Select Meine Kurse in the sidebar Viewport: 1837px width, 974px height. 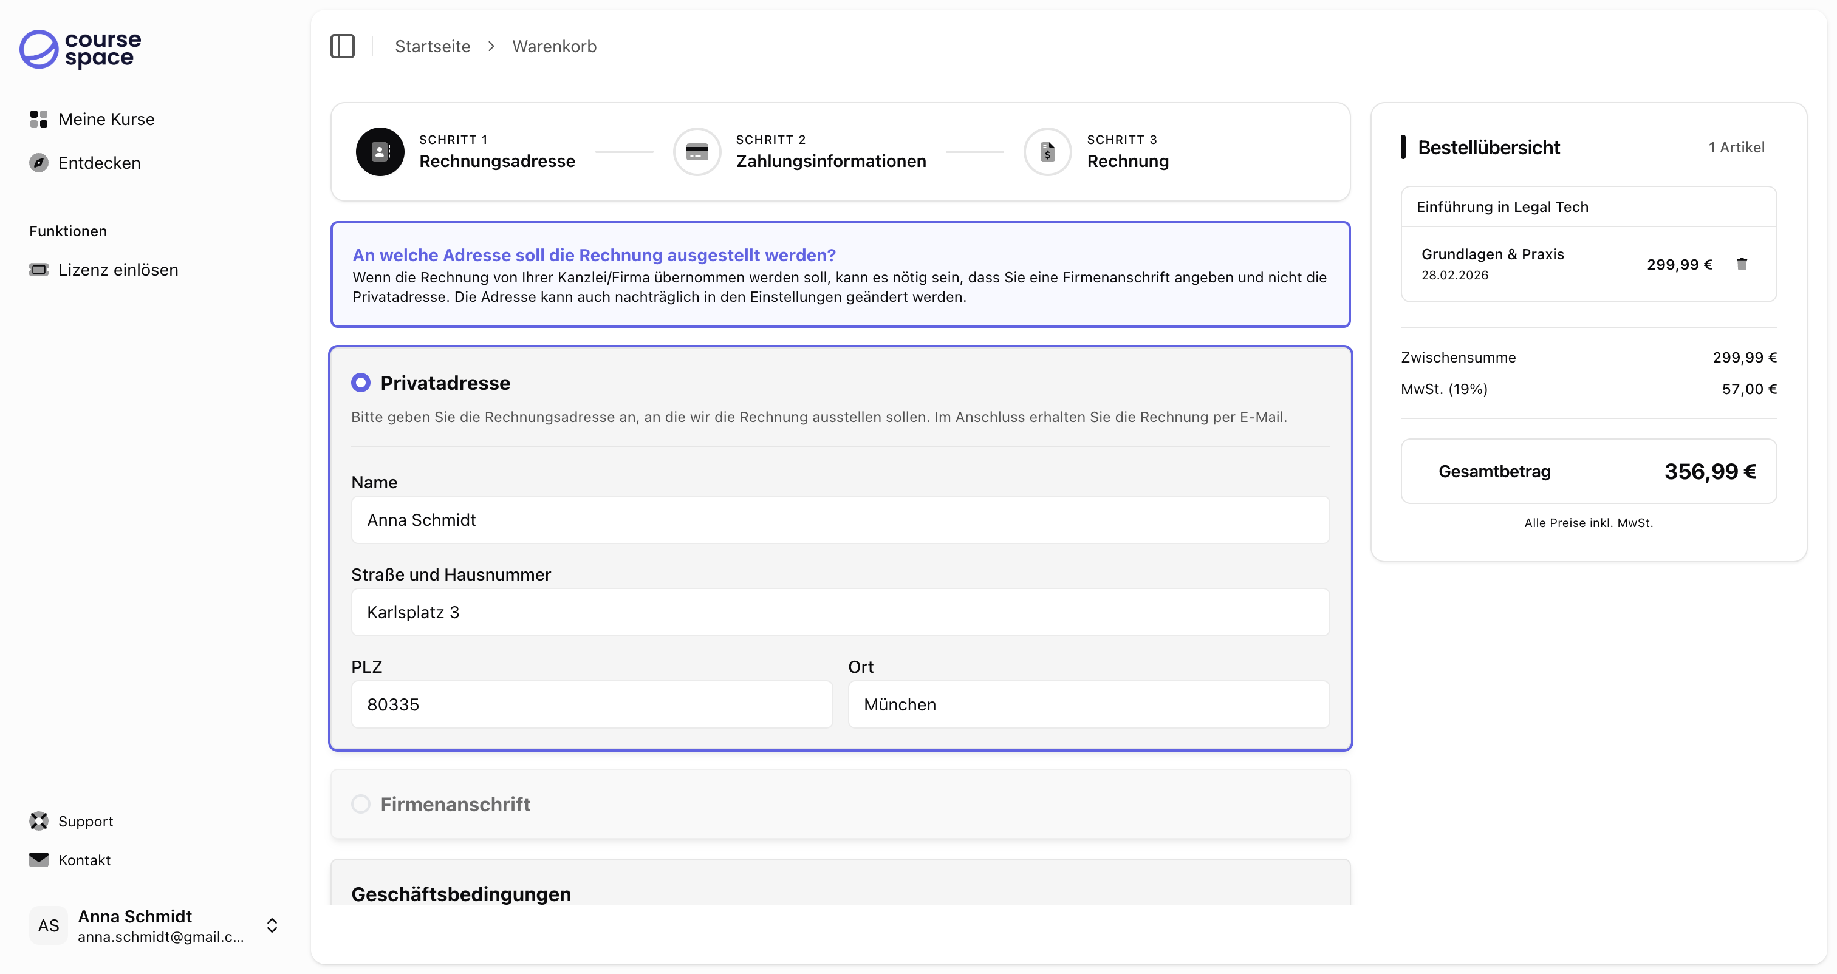(x=107, y=119)
